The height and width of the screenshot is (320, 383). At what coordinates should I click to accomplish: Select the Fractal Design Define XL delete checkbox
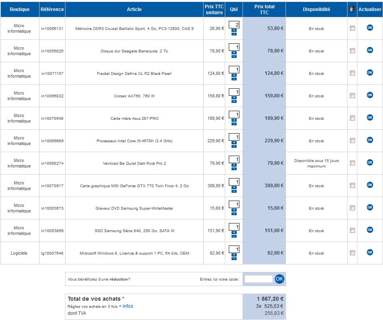(352, 73)
